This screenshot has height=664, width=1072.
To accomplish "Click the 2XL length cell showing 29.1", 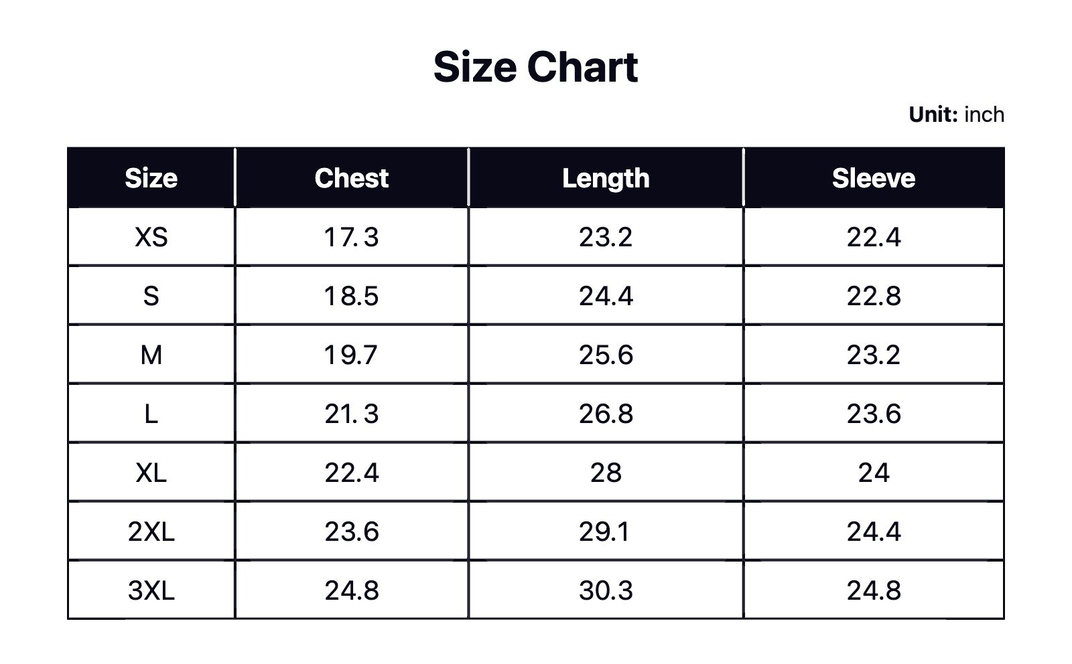I will point(606,531).
